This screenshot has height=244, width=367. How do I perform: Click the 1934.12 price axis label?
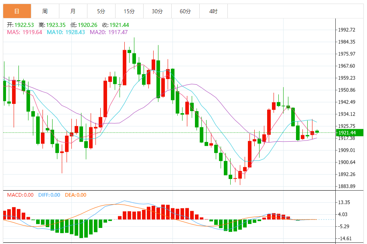point(347,114)
